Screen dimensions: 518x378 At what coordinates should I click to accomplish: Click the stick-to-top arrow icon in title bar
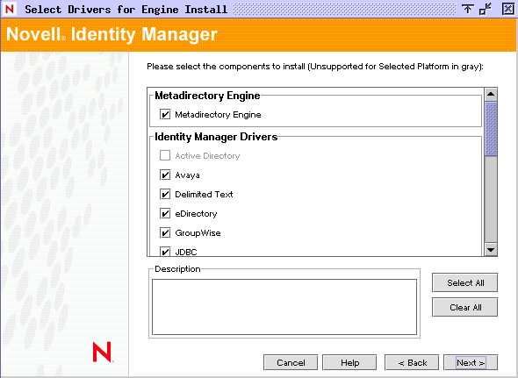coord(467,9)
